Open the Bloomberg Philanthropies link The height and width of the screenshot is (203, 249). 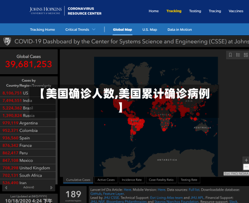coord(126,202)
